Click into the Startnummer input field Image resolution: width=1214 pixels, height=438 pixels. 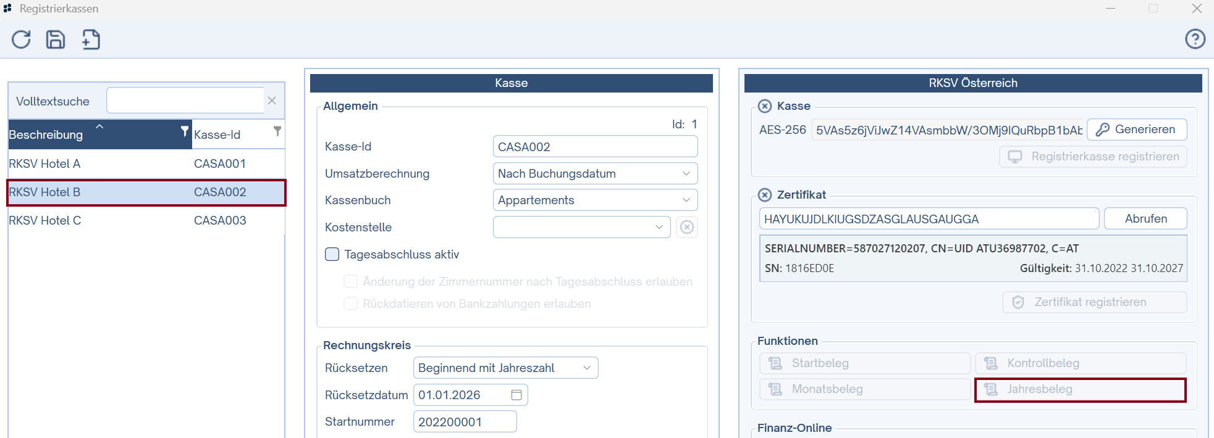[x=465, y=422]
